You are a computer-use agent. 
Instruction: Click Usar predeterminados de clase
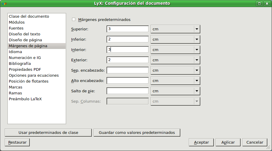(48, 132)
